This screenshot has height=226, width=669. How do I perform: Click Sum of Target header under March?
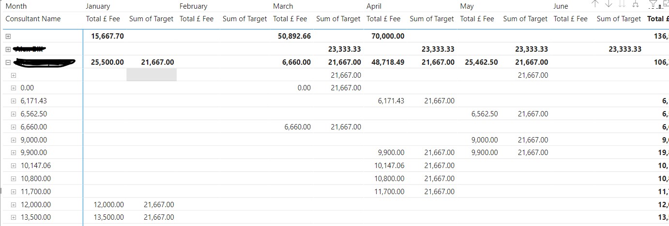[338, 19]
